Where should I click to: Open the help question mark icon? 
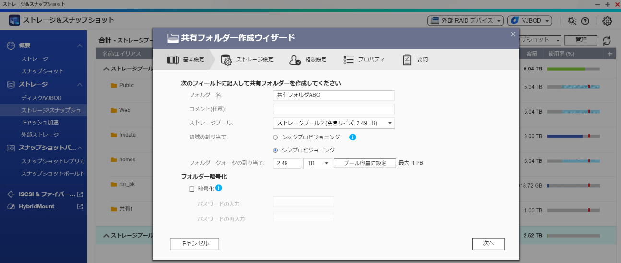[585, 21]
